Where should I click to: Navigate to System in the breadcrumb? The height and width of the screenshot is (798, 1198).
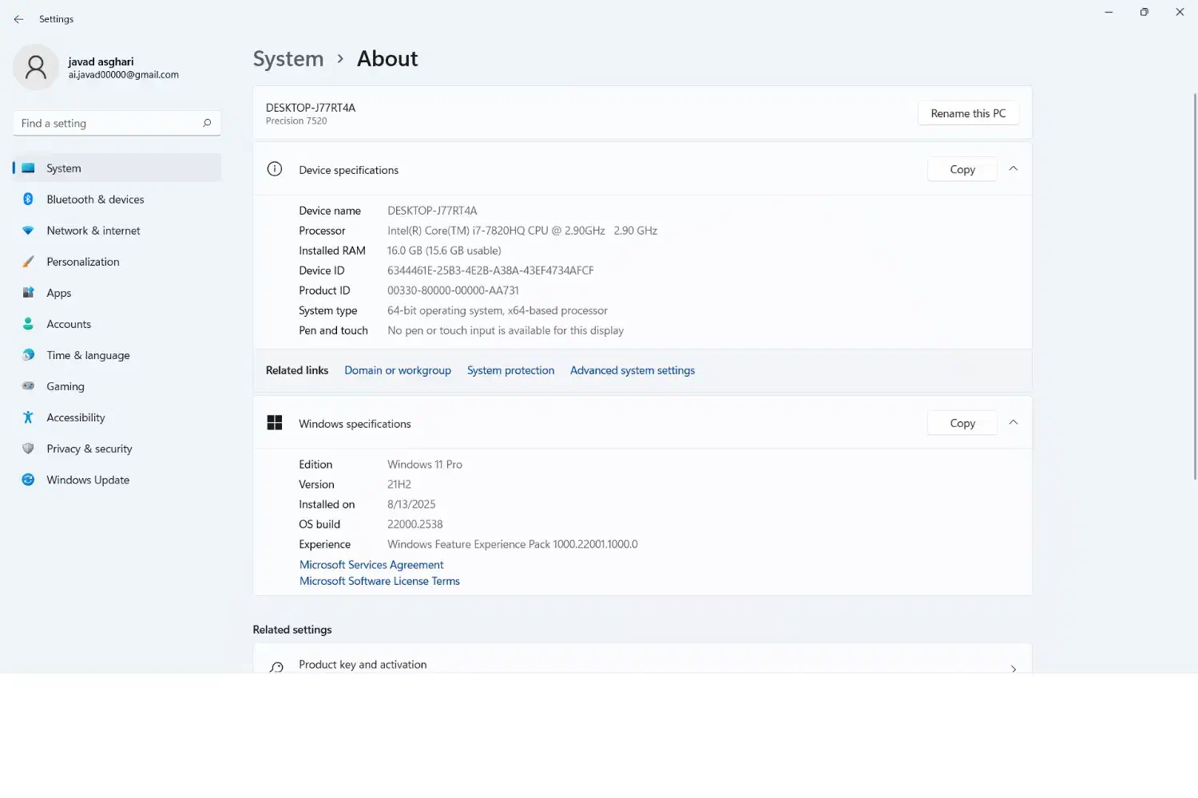[x=288, y=59]
